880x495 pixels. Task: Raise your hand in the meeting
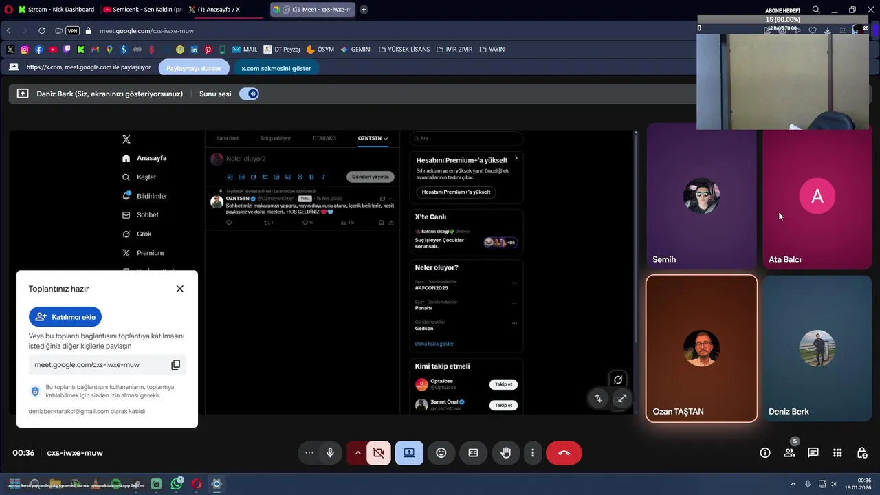click(505, 453)
